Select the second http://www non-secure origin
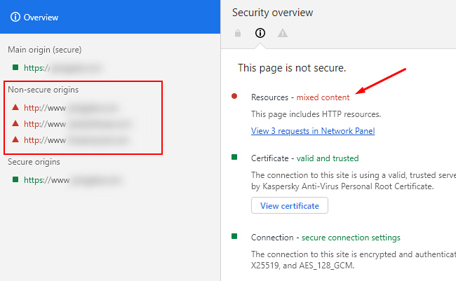The height and width of the screenshot is (281, 456). coord(77,124)
